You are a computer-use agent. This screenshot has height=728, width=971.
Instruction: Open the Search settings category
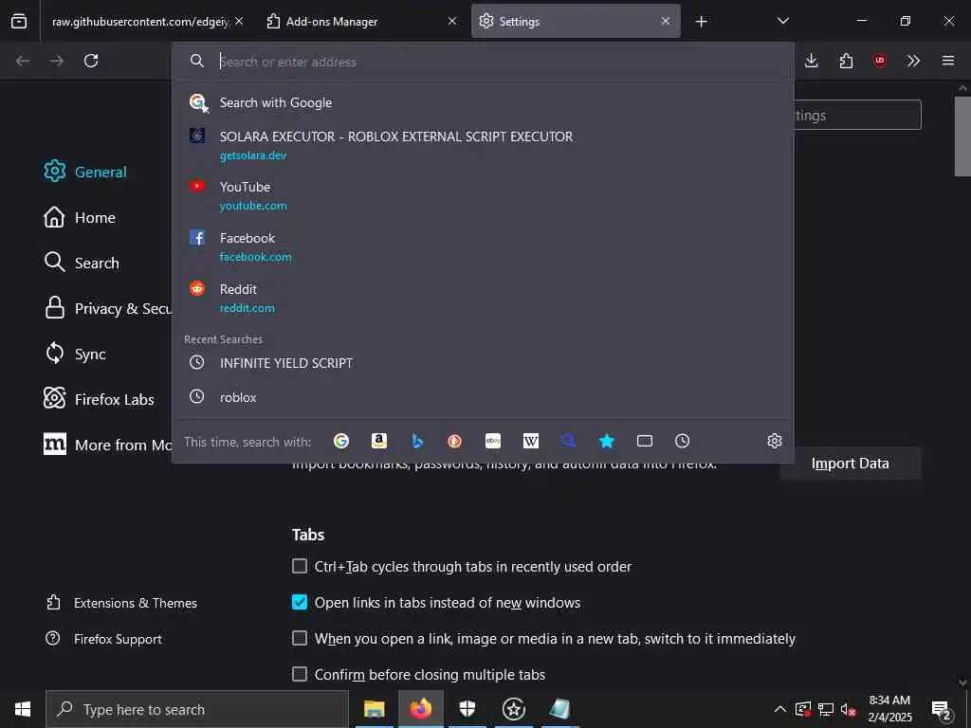(82, 263)
